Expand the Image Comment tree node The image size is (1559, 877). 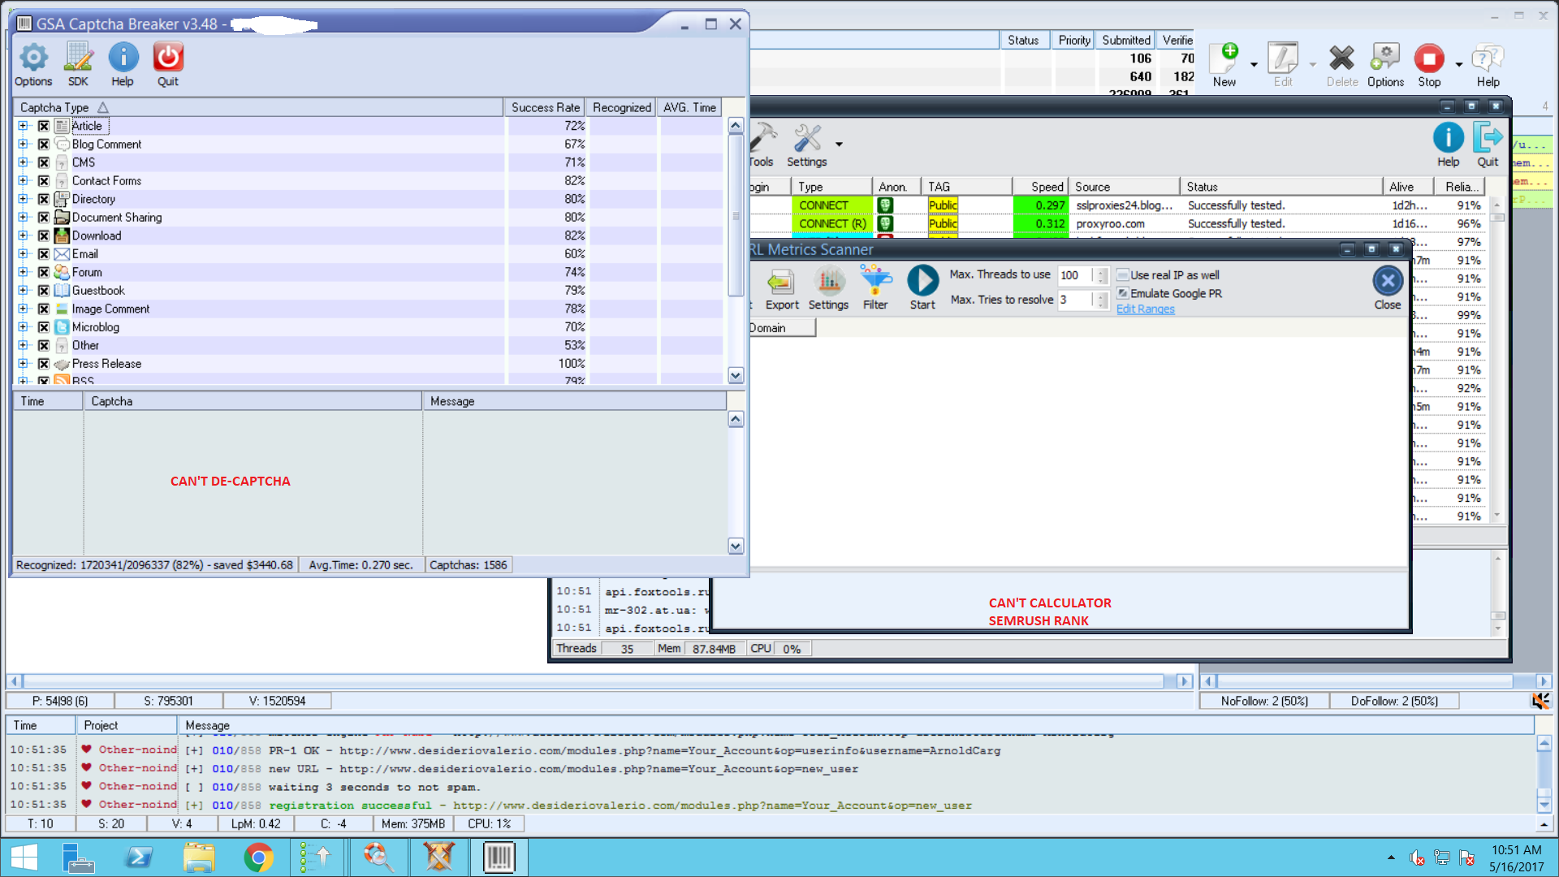[x=23, y=309]
